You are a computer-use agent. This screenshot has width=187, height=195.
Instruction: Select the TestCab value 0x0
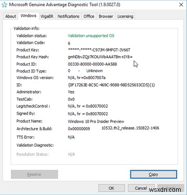[x=71, y=99]
